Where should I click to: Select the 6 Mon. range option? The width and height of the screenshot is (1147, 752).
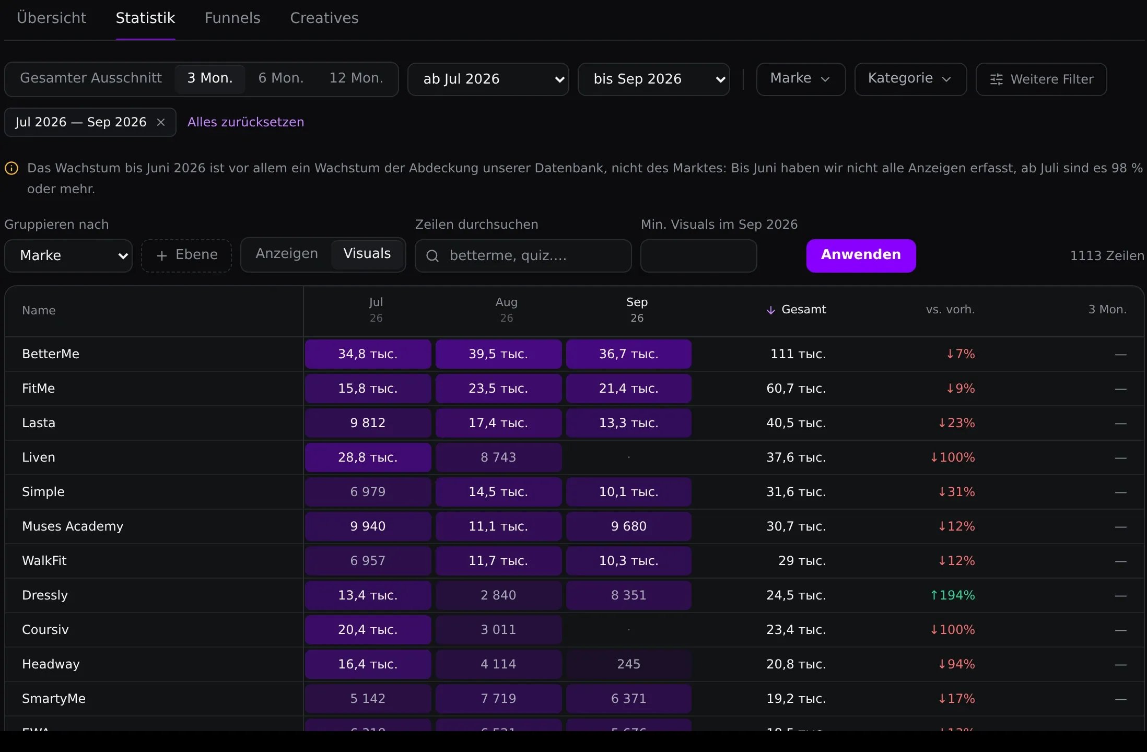[281, 78]
